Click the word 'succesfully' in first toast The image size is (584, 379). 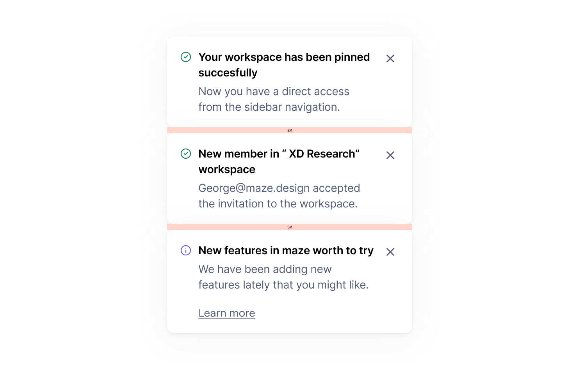(x=228, y=73)
